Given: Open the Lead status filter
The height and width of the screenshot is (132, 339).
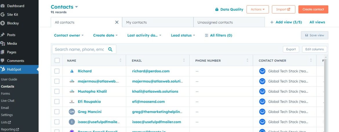Looking at the screenshot, I should click(x=183, y=35).
